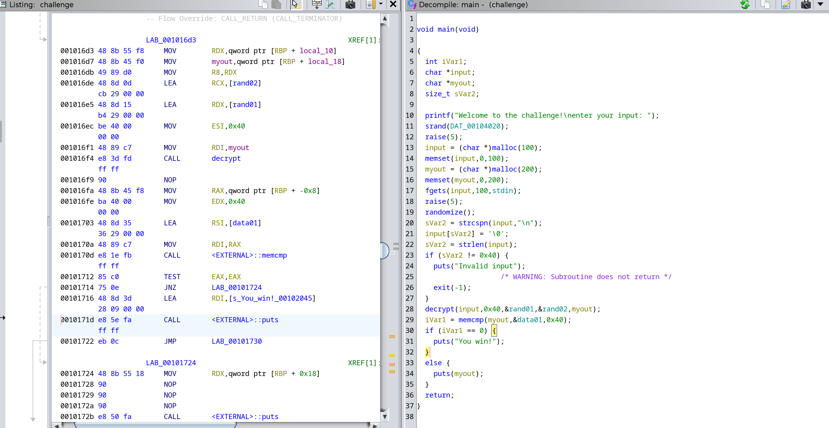The image size is (829, 428).
Task: Jump to the LAB_00101730 label reference
Action: (236, 341)
